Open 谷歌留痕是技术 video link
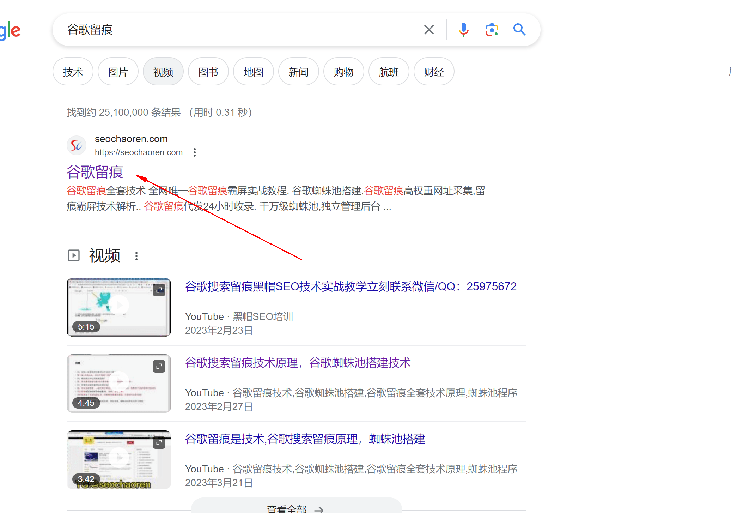 pyautogui.click(x=305, y=439)
